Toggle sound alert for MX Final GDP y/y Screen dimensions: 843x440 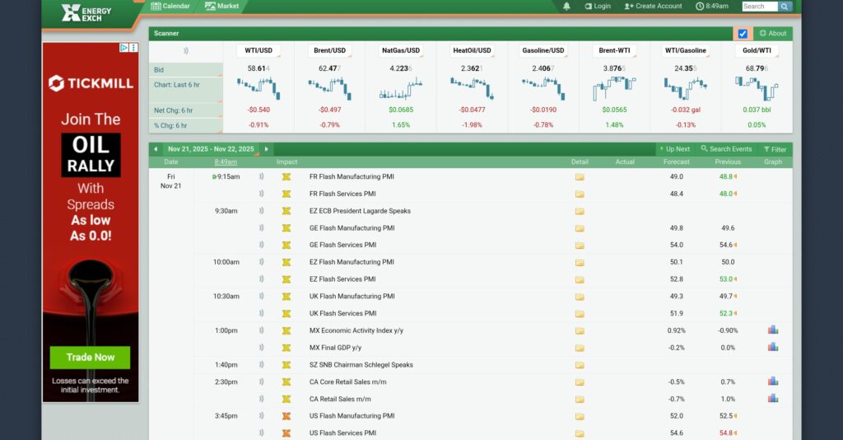pos(261,348)
